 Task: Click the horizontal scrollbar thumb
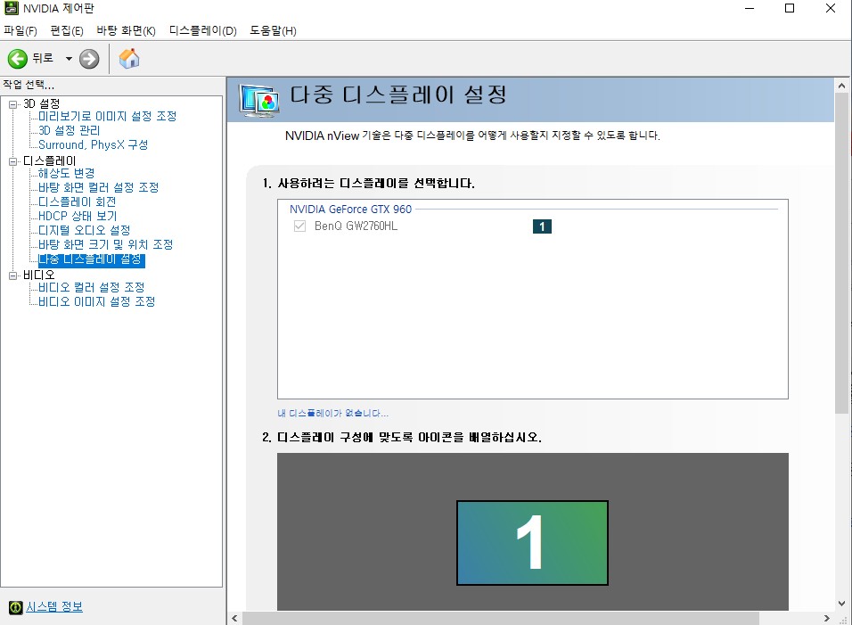click(501, 619)
